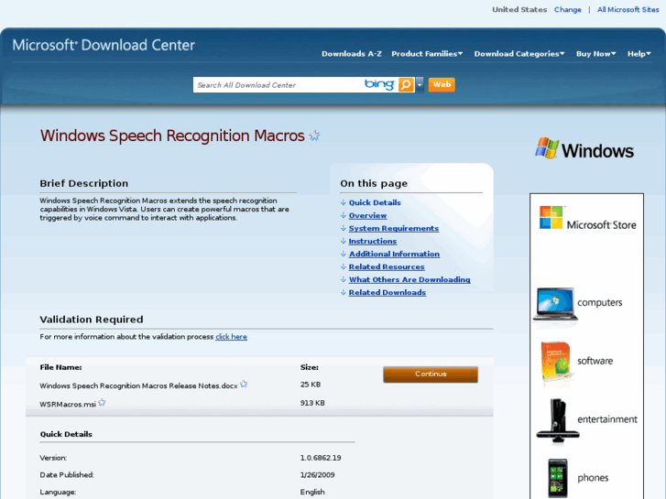Open All Microsoft Sites link
This screenshot has height=499, width=666.
tap(628, 10)
